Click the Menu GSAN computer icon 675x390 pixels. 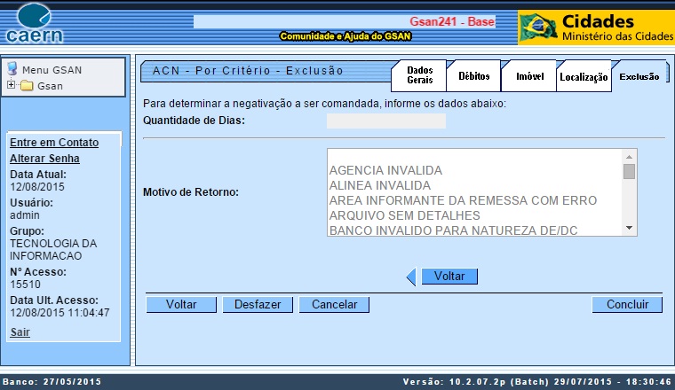(x=12, y=69)
